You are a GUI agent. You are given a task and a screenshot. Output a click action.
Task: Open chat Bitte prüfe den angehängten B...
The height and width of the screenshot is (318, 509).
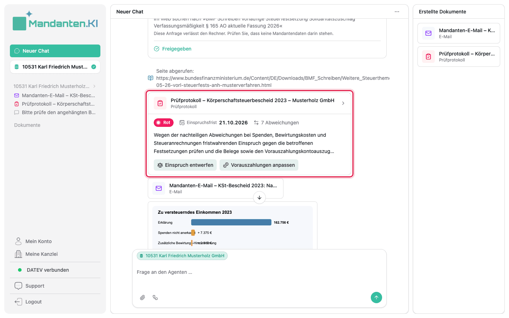click(x=55, y=112)
